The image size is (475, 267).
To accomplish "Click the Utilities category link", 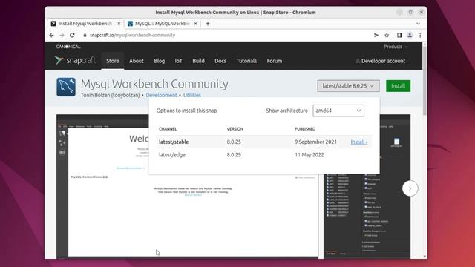I will [x=192, y=95].
